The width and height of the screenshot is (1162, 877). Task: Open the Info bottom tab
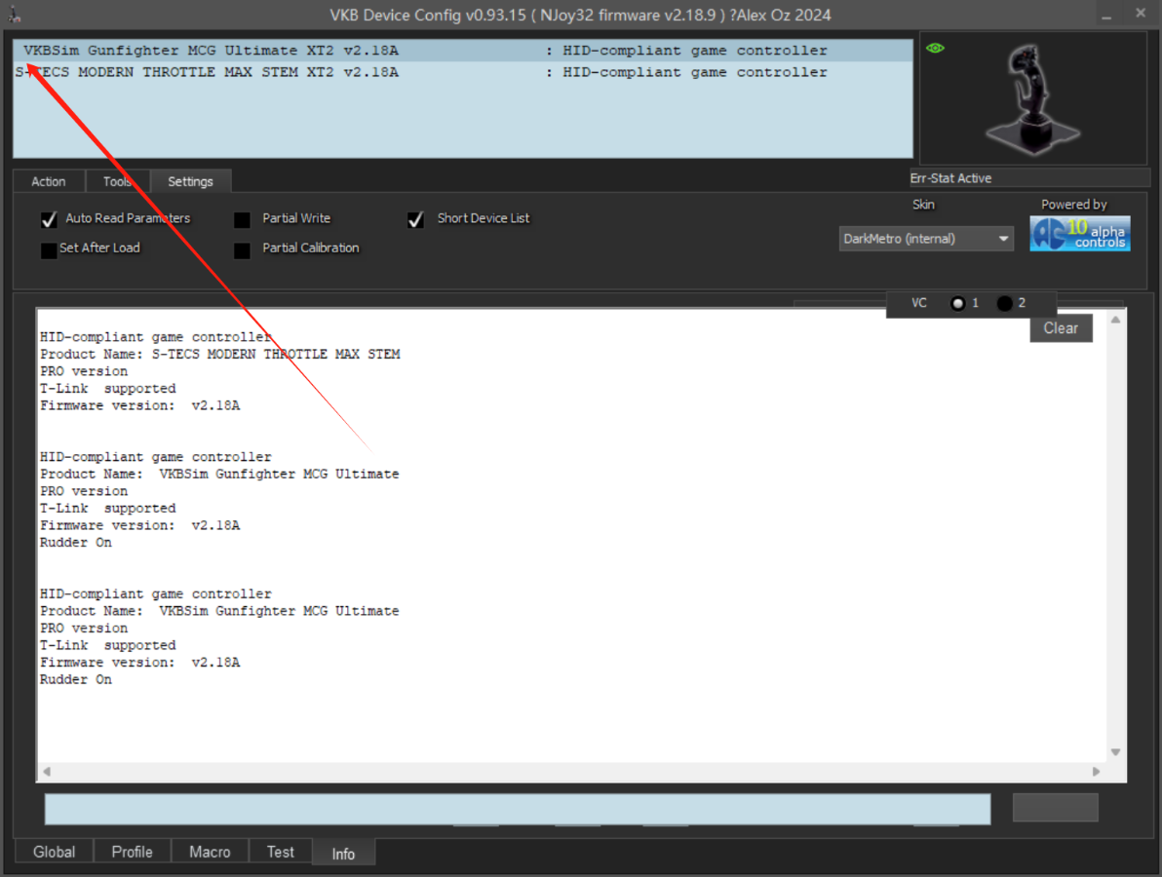click(x=343, y=854)
